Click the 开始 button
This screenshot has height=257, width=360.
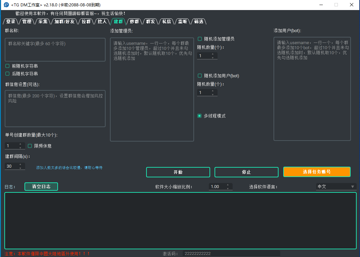[178, 172]
